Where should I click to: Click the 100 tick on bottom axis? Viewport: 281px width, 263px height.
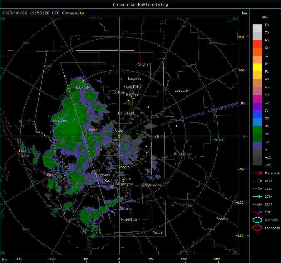pos(184,259)
